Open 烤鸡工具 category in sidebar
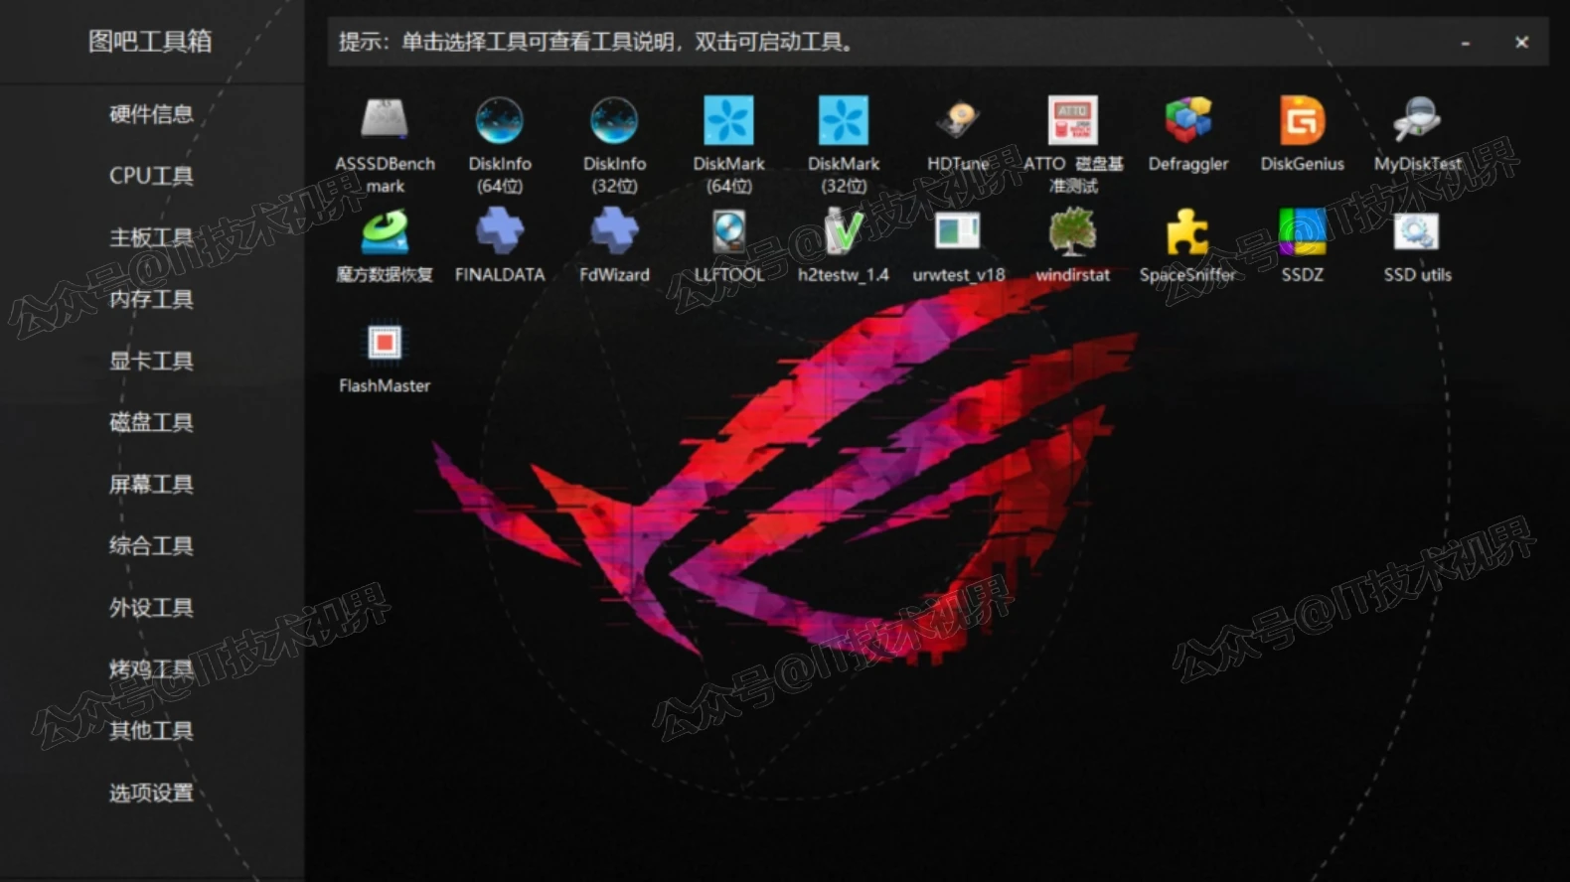Image resolution: width=1570 pixels, height=882 pixels. pyautogui.click(x=151, y=668)
